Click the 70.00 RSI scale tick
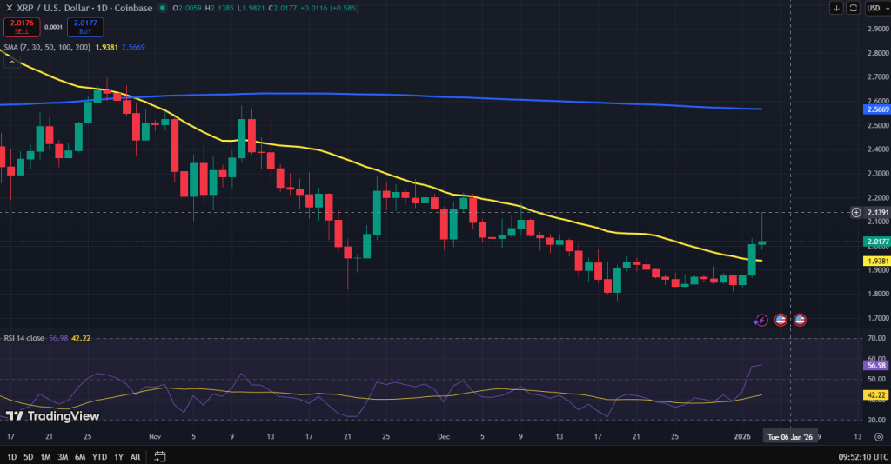This screenshot has height=464, width=891. click(x=877, y=338)
